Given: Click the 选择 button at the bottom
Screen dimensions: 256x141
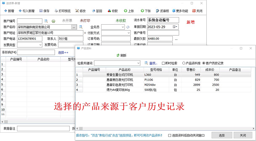Looking at the screenshot, I should tap(222, 135).
